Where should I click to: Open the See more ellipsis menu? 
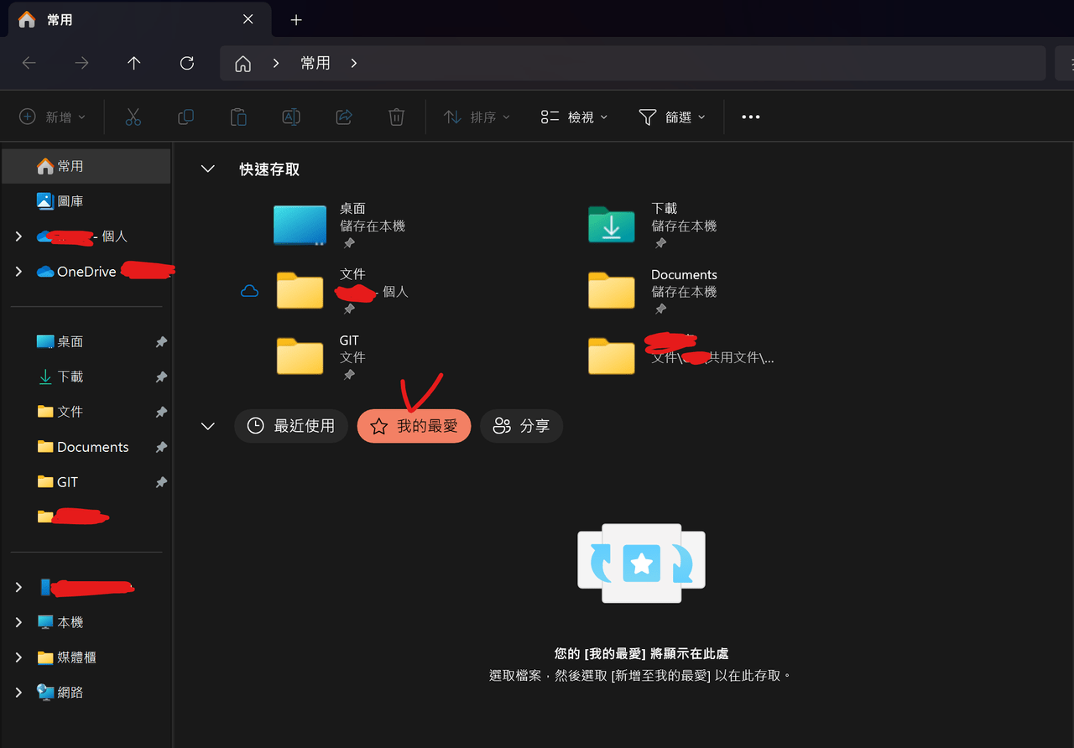751,117
